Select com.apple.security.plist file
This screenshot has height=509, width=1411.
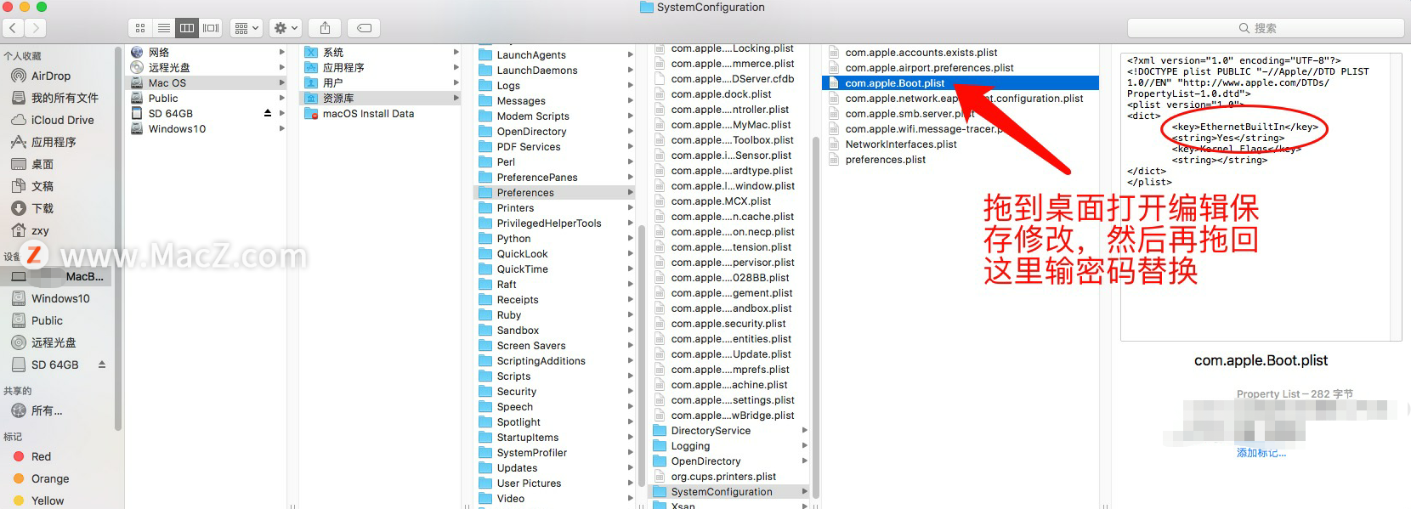coord(729,323)
